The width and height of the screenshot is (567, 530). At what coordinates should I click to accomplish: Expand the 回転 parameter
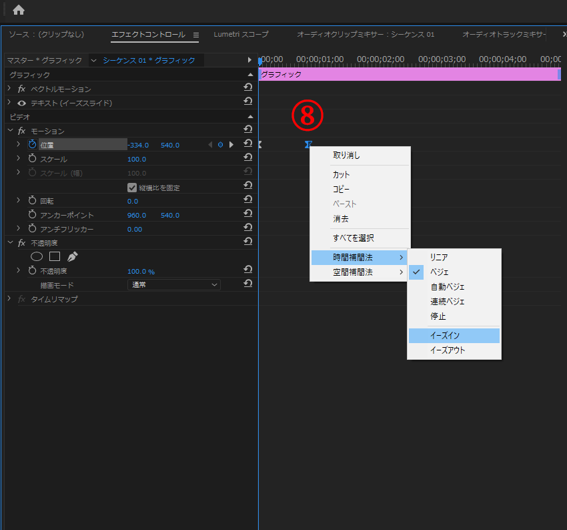[19, 200]
